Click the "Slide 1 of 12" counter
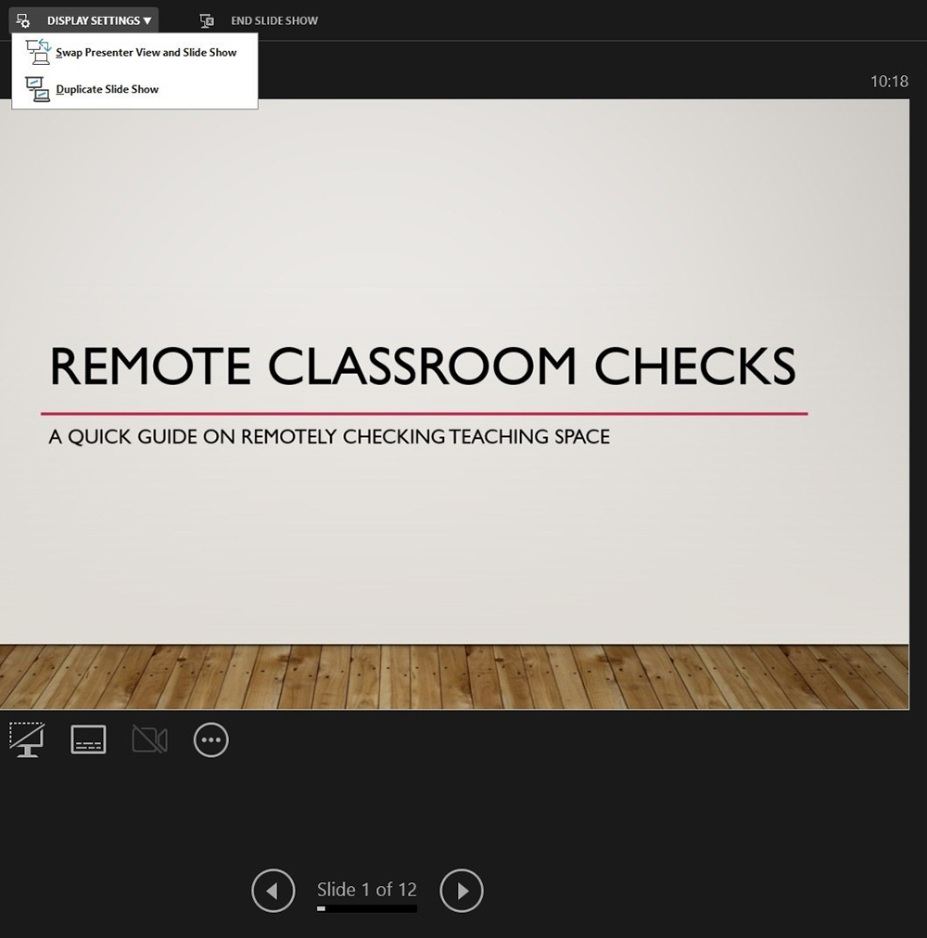The height and width of the screenshot is (938, 927). pyautogui.click(x=366, y=889)
